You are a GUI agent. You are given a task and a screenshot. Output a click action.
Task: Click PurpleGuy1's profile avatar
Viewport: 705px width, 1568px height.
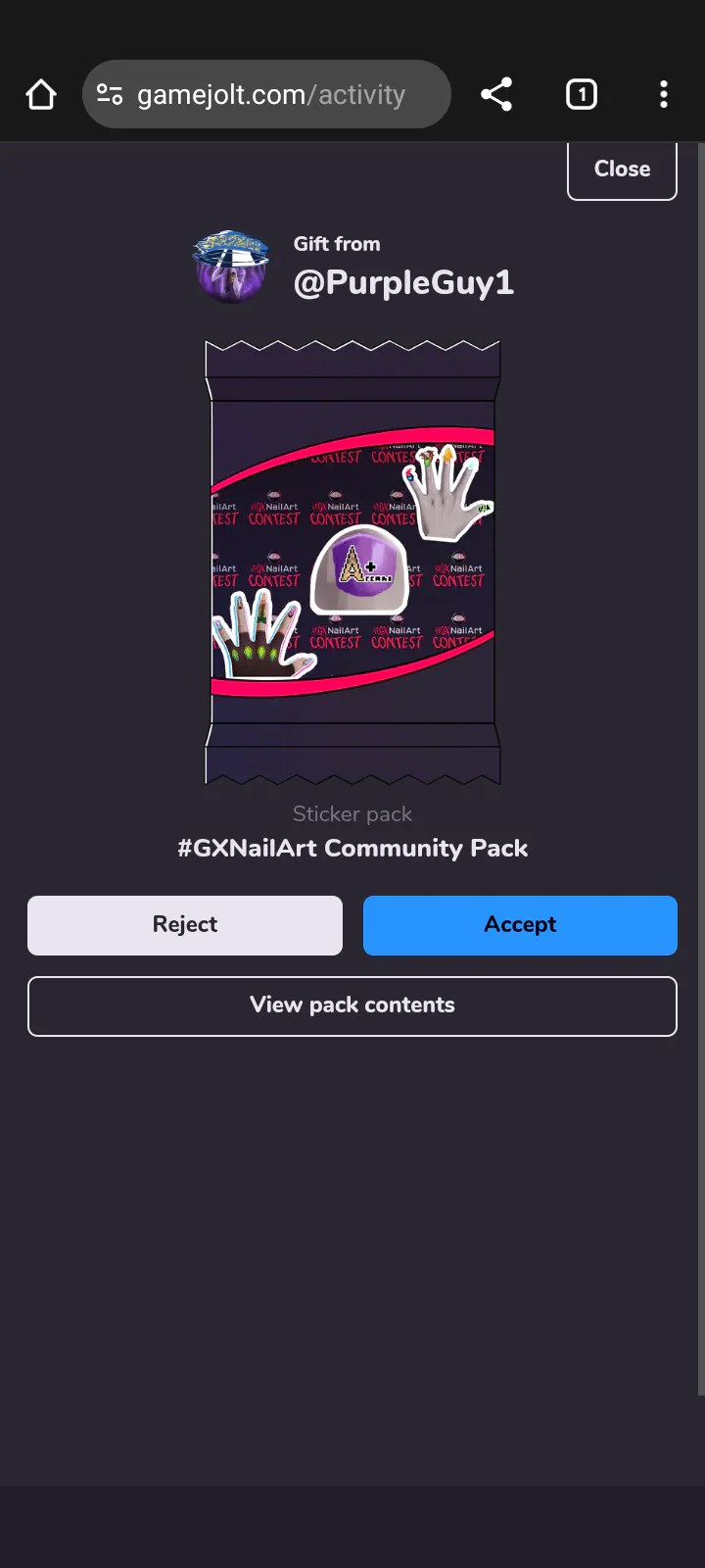pos(231,267)
